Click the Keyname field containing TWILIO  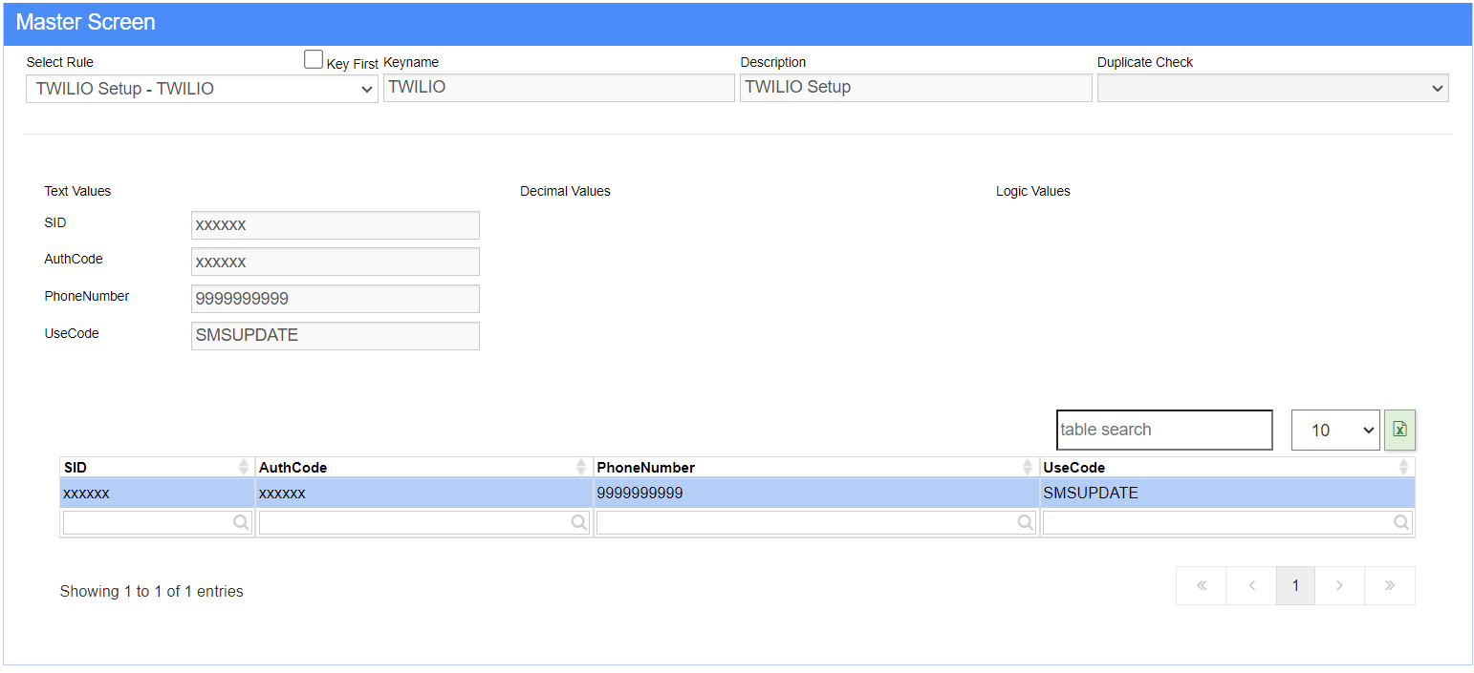point(559,88)
